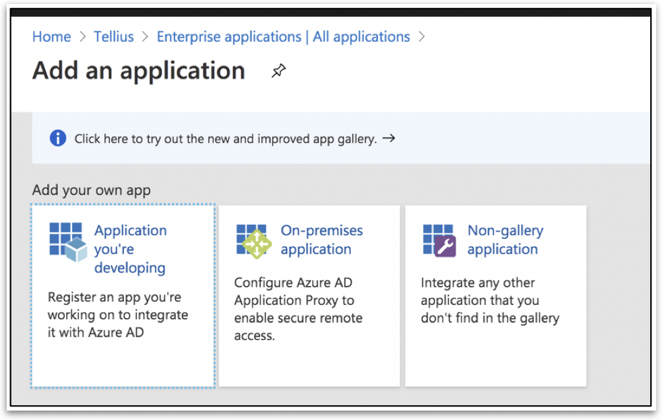Select the 'Integrate any other application' card text

[490, 300]
